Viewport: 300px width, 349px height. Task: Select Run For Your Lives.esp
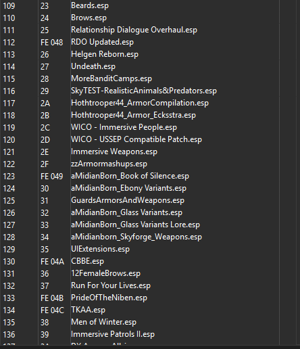111,285
